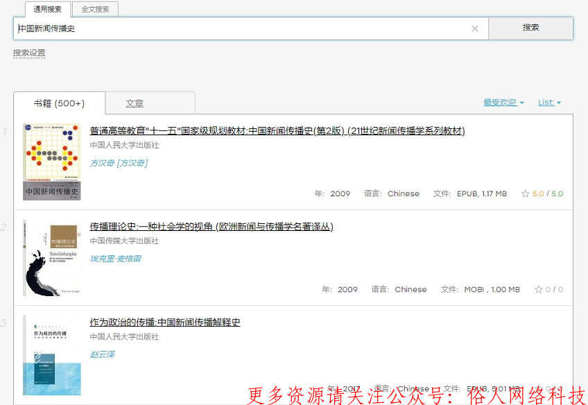
Task: Expand the List view dropdown
Action: coord(549,103)
